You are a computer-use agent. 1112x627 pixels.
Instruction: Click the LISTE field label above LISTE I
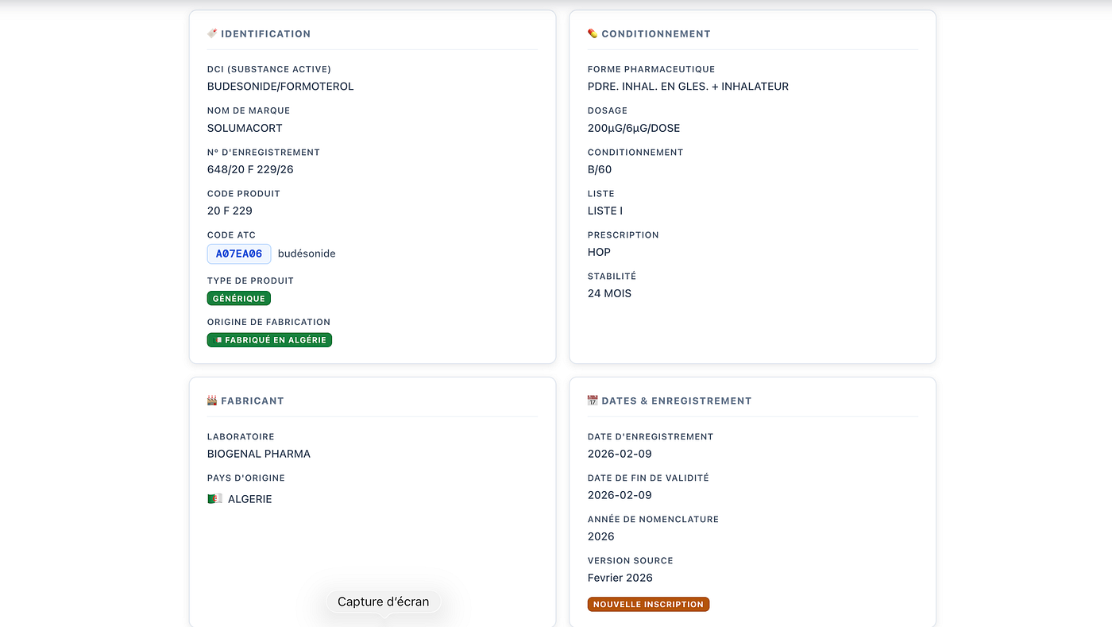[x=601, y=193]
